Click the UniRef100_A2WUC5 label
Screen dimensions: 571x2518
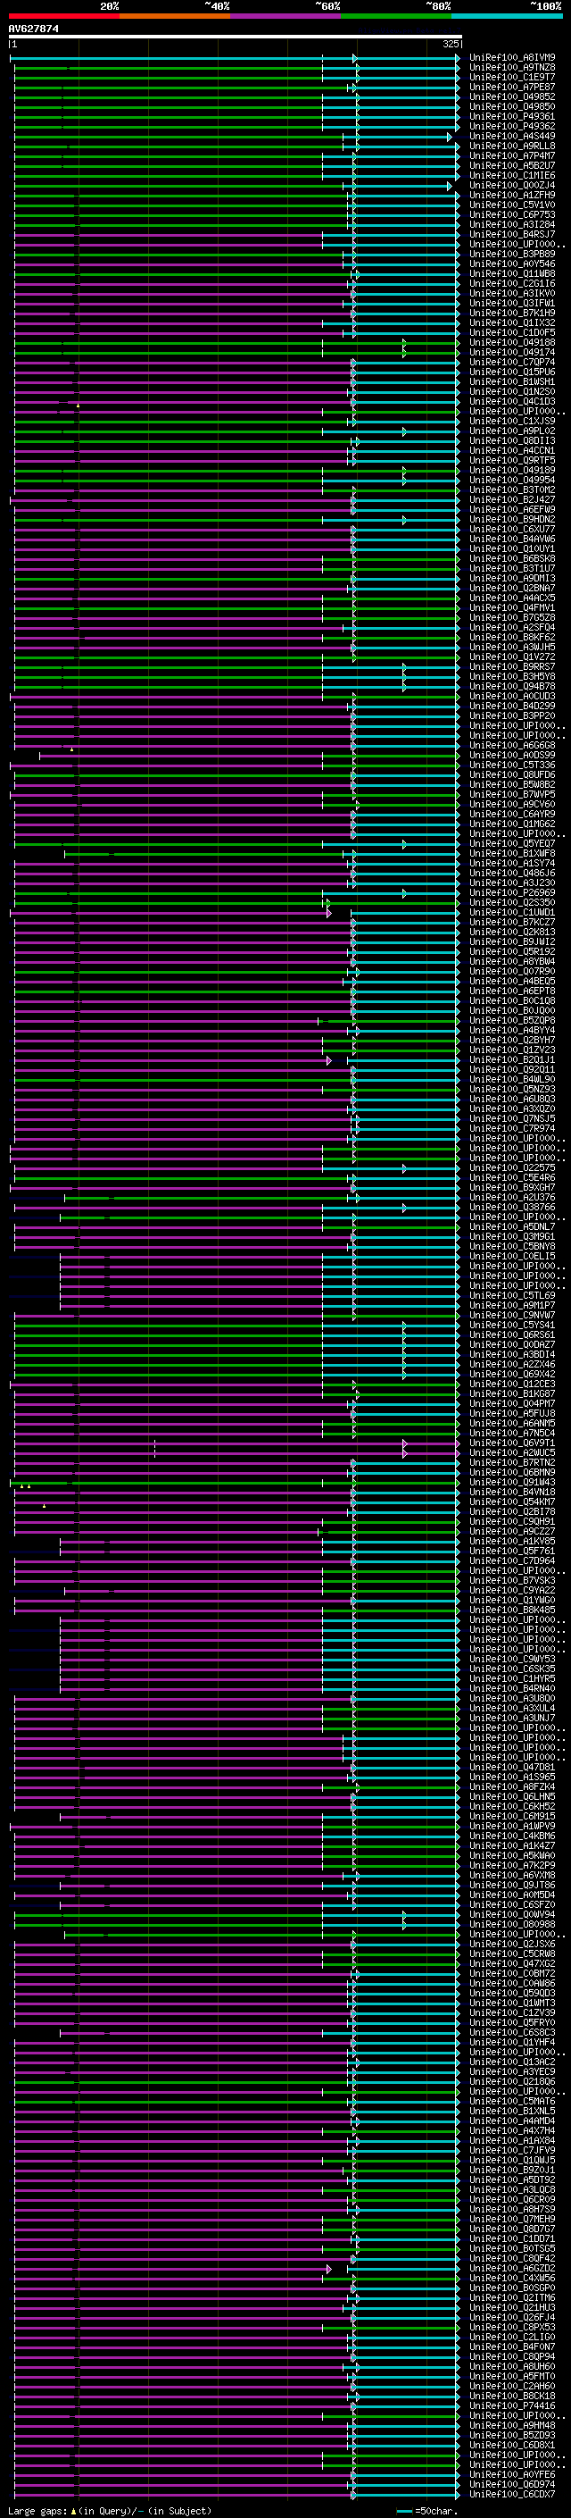coord(512,1452)
